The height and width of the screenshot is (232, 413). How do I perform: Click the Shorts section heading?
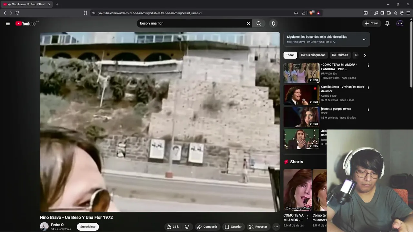pos(297,162)
